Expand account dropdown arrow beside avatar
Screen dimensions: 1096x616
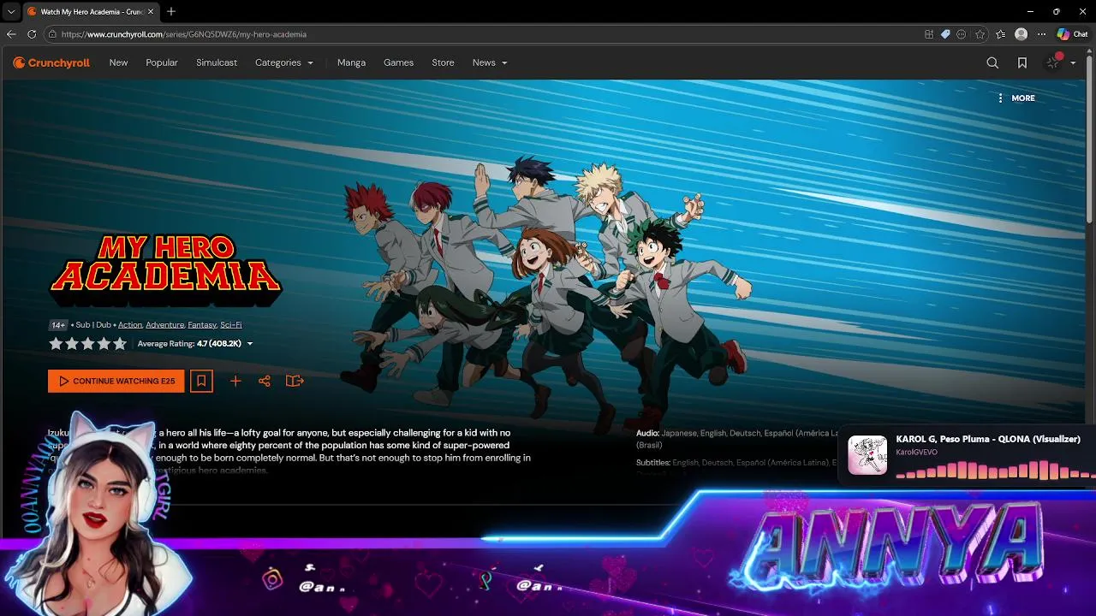(x=1073, y=63)
